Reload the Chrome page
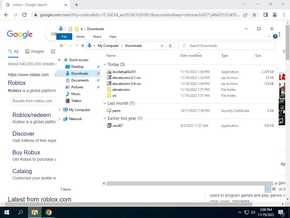Screen dimensions: 290x218 pos(24,15)
